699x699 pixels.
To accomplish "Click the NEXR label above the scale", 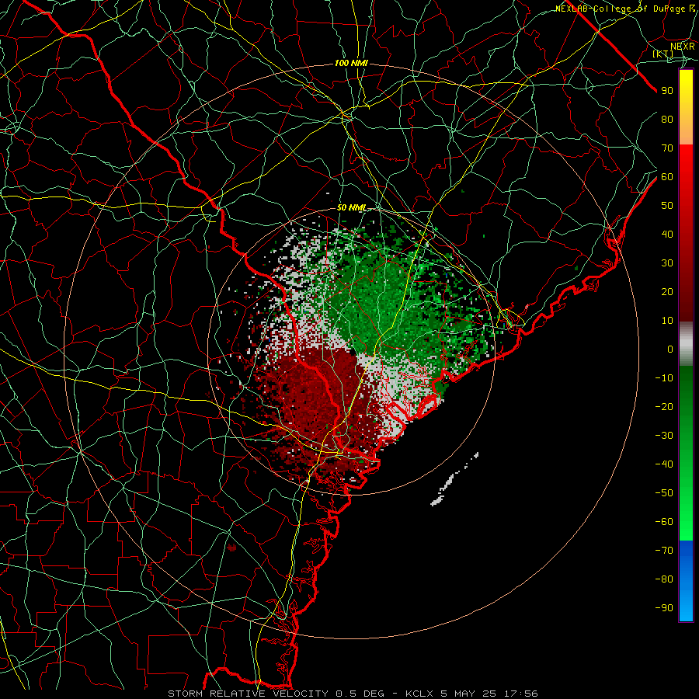I will (682, 46).
